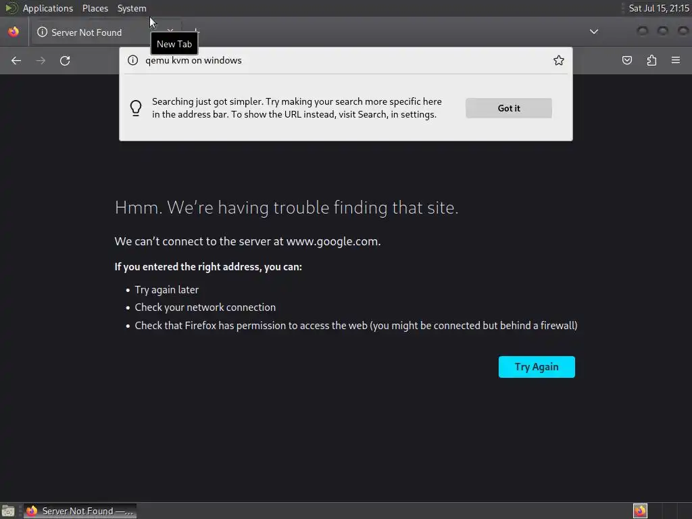Viewport: 692px width, 519px height.
Task: Open the Extensions puzzle icon
Action: [x=651, y=60]
